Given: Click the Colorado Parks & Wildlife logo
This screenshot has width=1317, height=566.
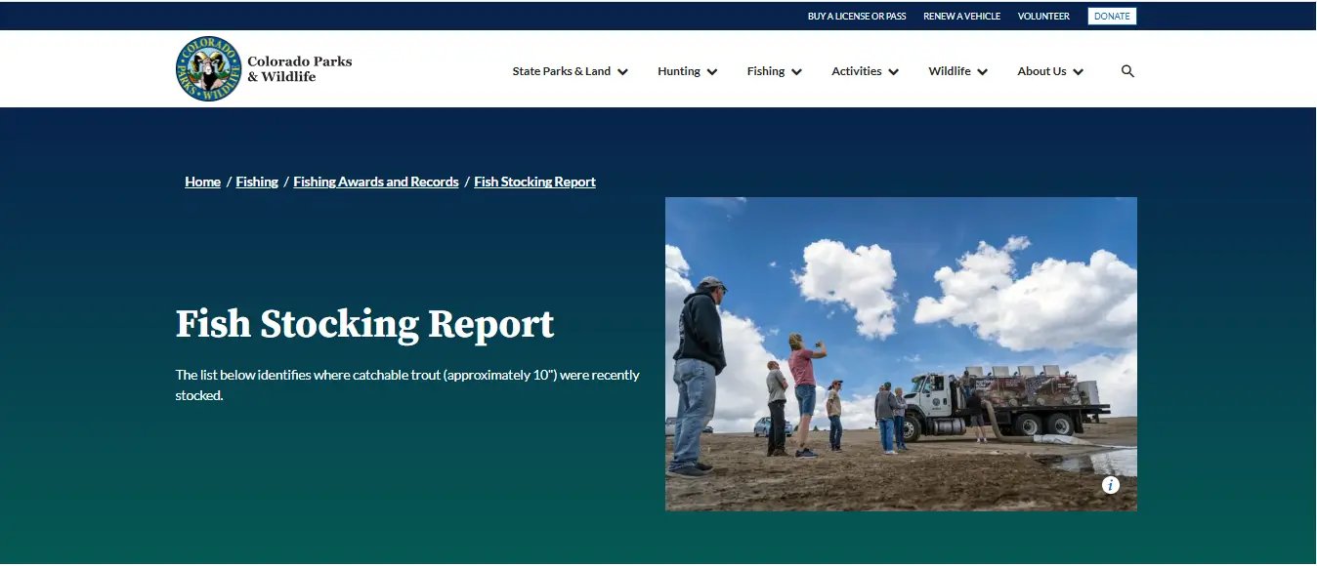Looking at the screenshot, I should 208,69.
